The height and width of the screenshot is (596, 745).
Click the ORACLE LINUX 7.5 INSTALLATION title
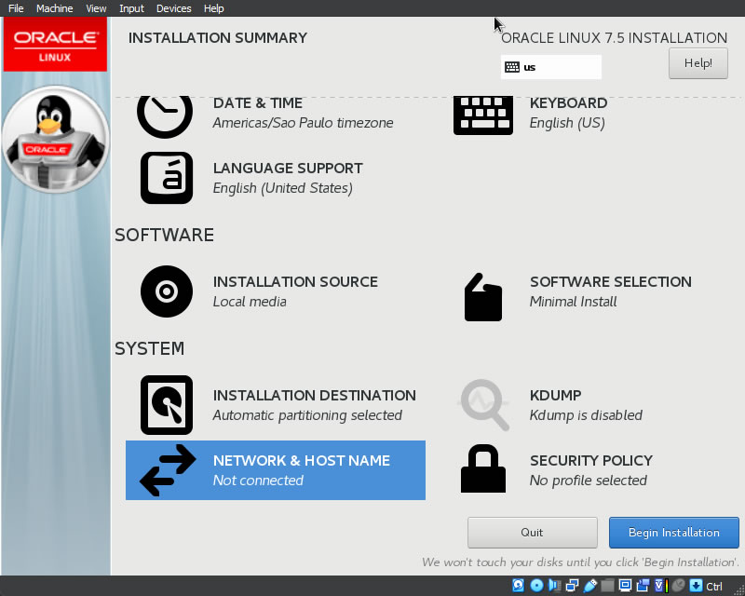(x=614, y=38)
